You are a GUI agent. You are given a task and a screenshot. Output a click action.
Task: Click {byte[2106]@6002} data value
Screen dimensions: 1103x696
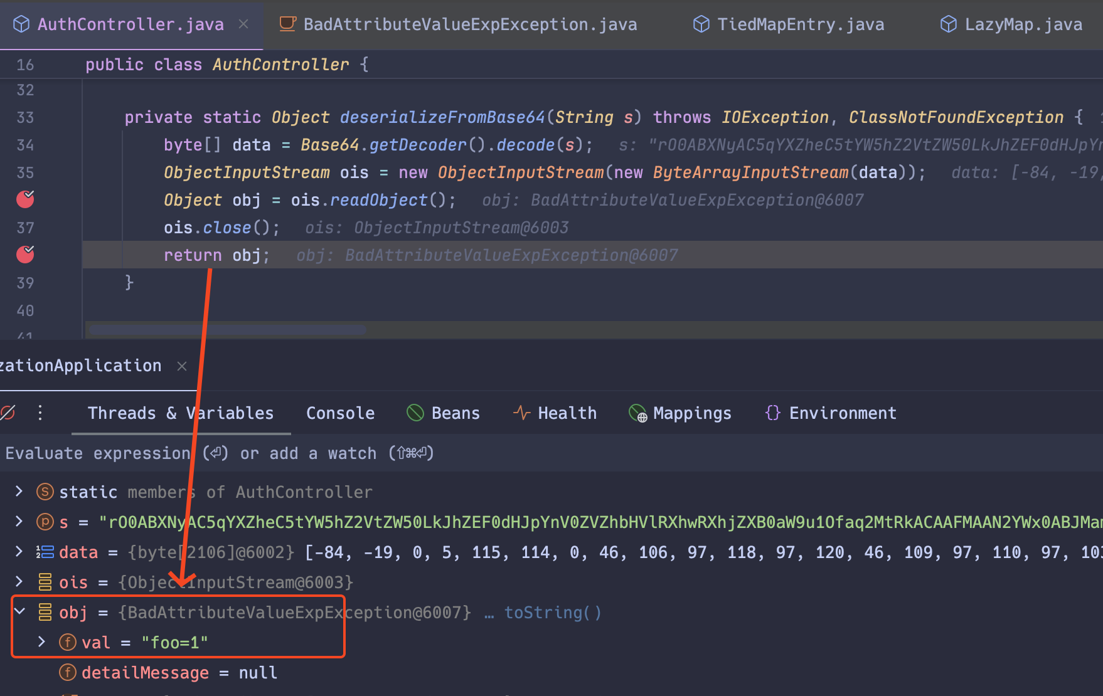[x=211, y=552]
